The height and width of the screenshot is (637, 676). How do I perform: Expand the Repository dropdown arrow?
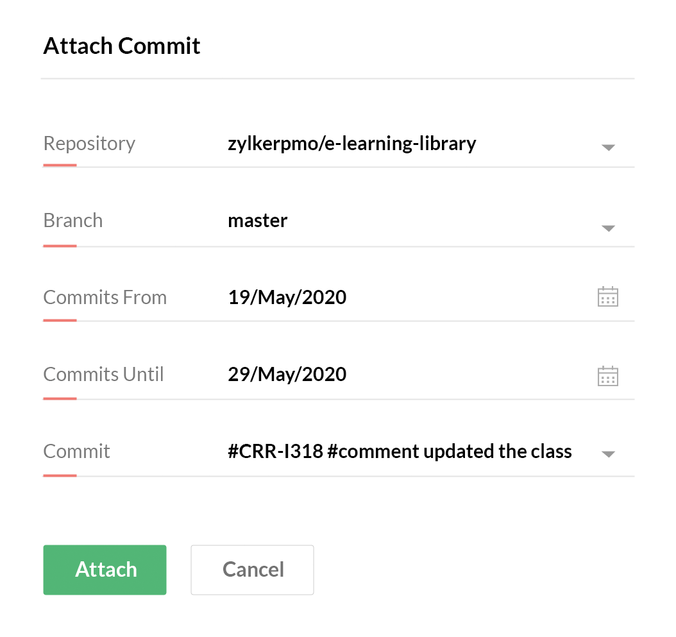608,148
